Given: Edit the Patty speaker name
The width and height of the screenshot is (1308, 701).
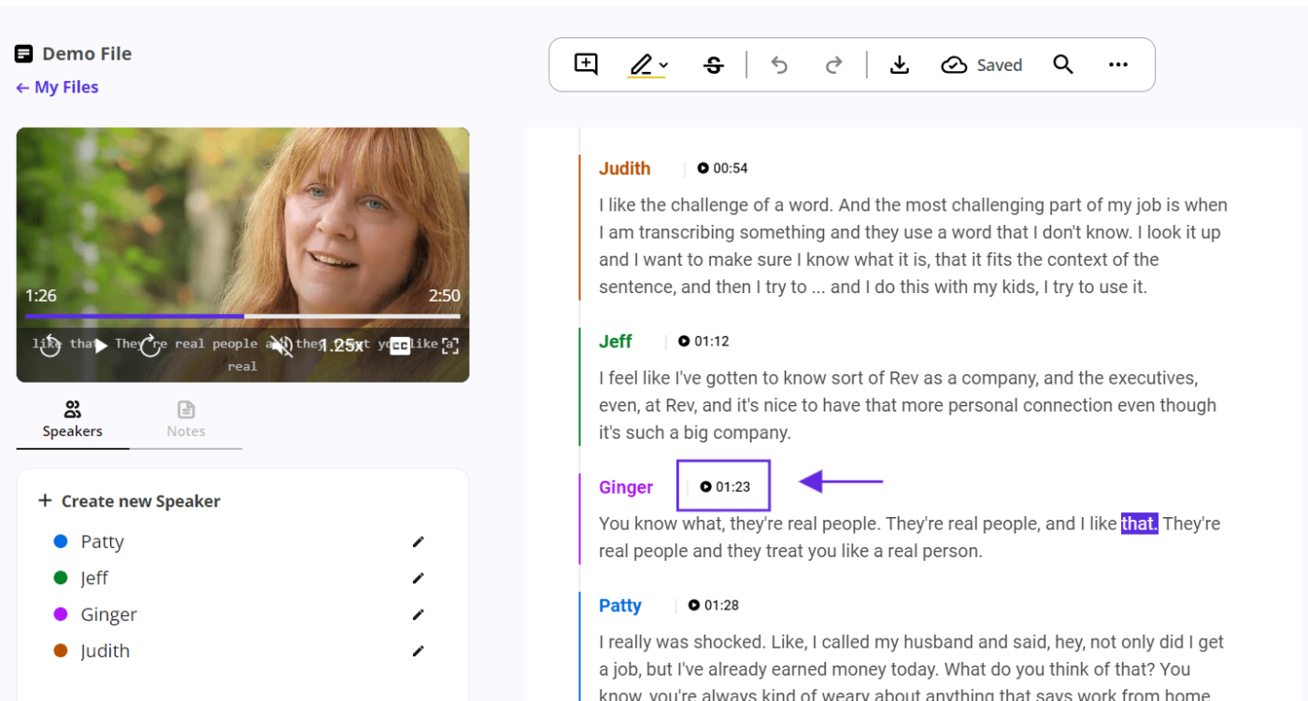Looking at the screenshot, I should coord(418,542).
